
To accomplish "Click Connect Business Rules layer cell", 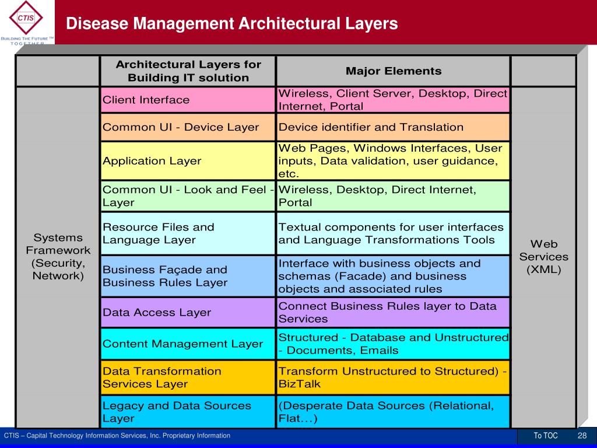I will (x=394, y=313).
